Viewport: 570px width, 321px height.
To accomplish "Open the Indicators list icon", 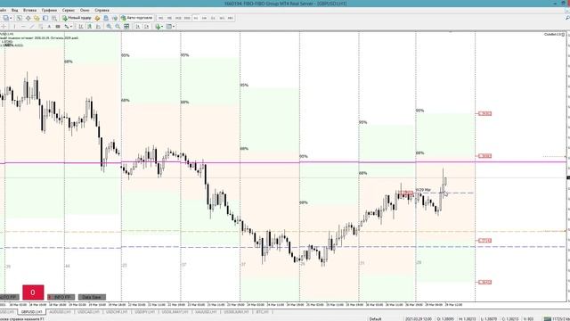I will (x=158, y=26).
